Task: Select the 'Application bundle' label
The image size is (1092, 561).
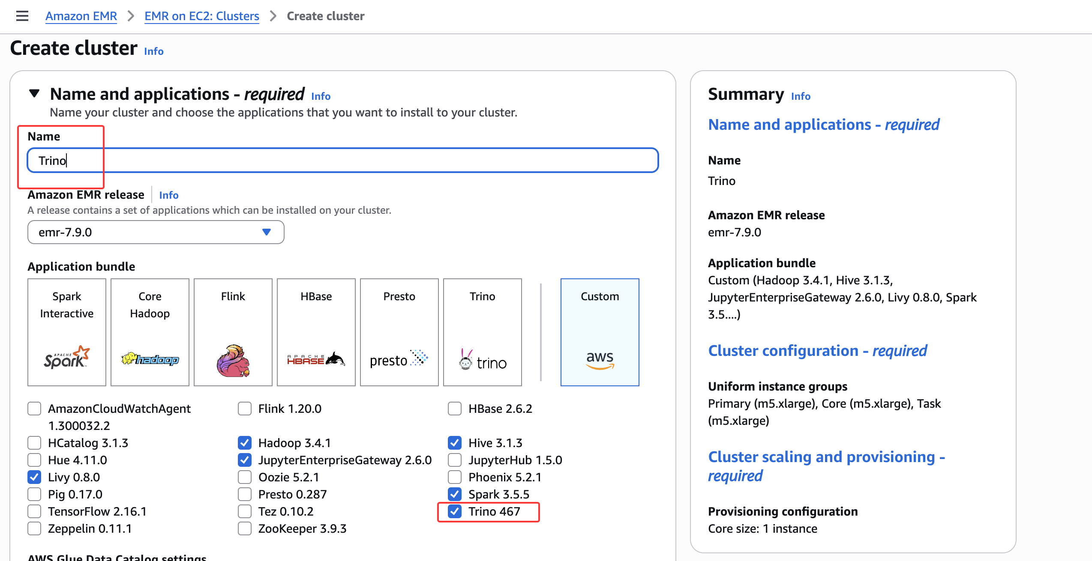Action: point(81,266)
